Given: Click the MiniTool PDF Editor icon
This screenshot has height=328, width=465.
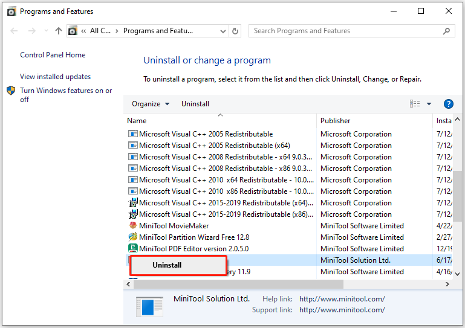Looking at the screenshot, I should pos(133,248).
